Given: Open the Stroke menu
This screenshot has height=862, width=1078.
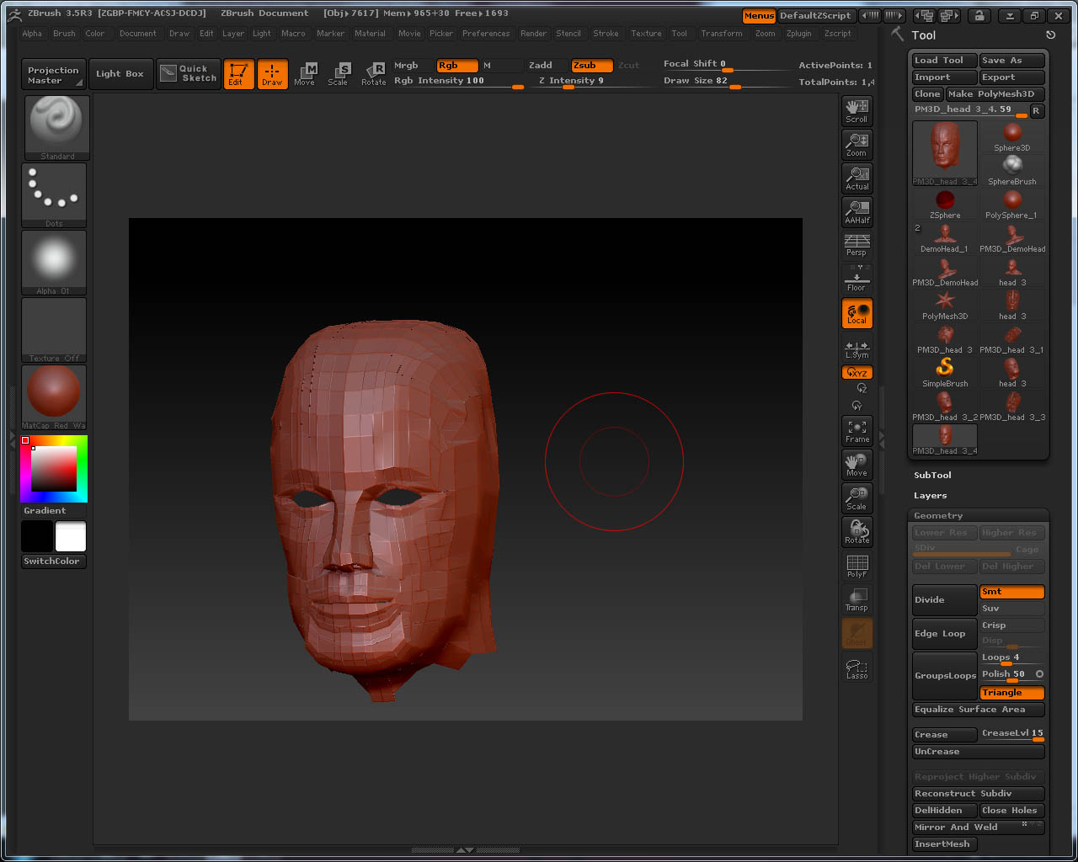Looking at the screenshot, I should 606,34.
